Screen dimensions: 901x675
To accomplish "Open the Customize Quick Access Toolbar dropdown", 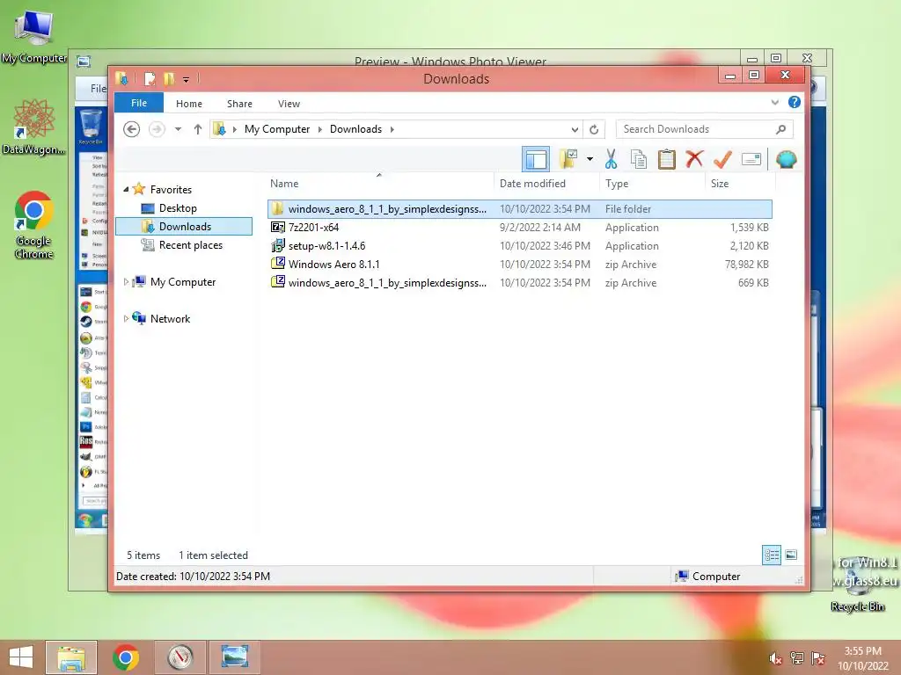I will click(187, 80).
